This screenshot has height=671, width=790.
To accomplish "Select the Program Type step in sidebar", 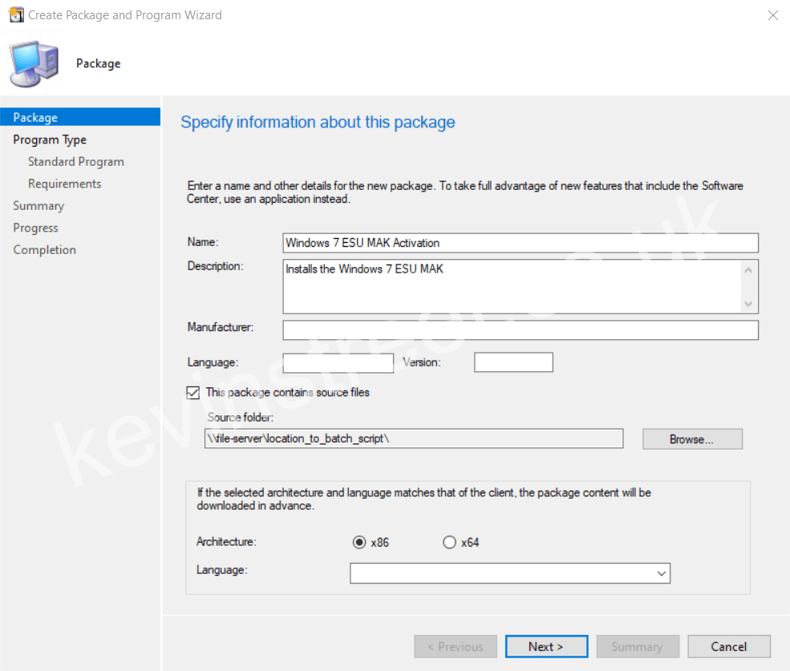I will (50, 139).
